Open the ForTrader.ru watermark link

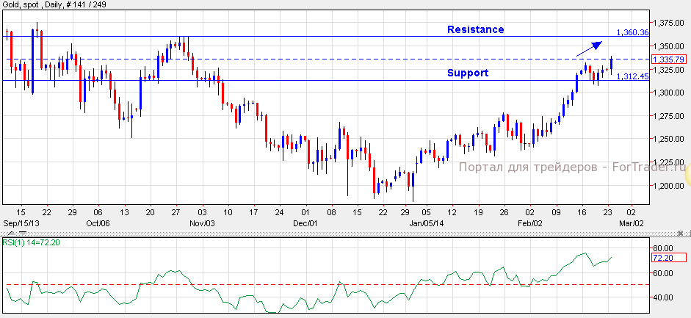570,167
